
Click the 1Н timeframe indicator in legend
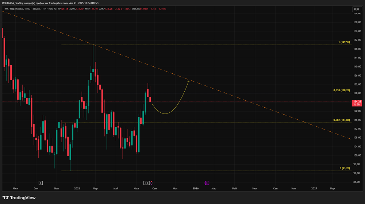pos(45,9)
